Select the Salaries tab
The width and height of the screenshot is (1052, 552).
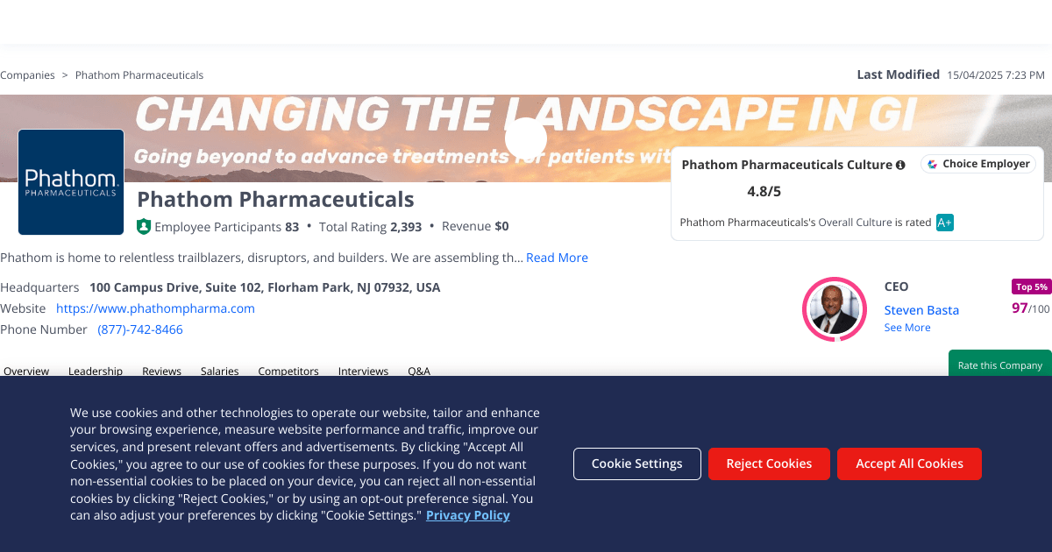(219, 371)
